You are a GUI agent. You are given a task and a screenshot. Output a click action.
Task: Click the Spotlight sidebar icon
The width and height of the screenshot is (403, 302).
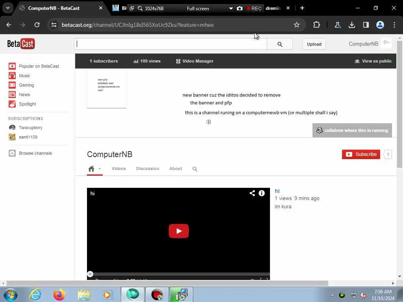pos(12,104)
